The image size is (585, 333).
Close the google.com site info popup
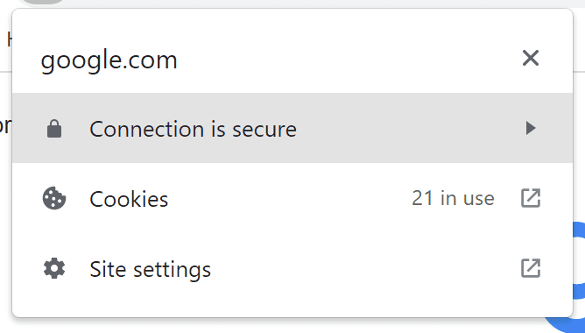tap(530, 58)
